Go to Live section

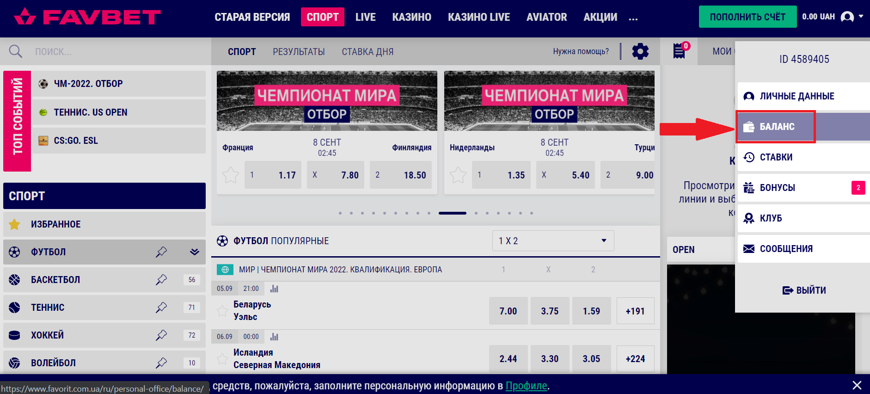(x=365, y=17)
